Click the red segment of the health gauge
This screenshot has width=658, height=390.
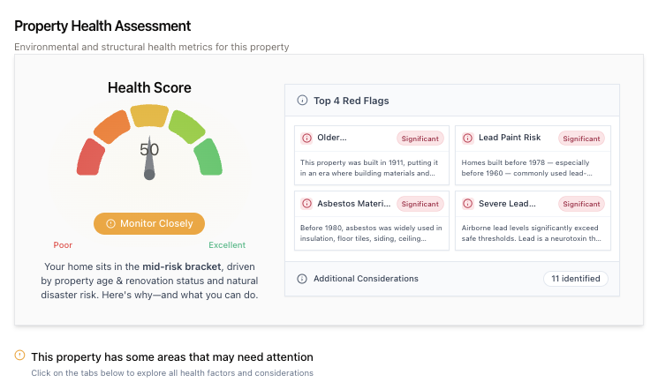point(90,158)
